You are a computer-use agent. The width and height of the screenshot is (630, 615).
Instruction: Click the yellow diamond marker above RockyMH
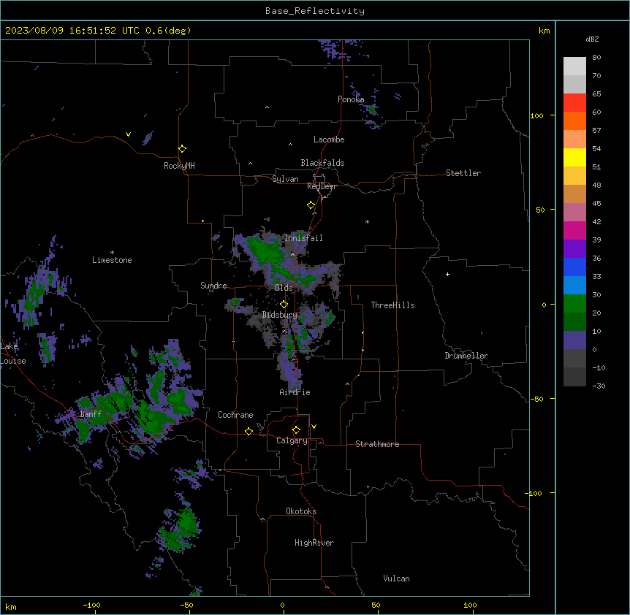(x=183, y=149)
